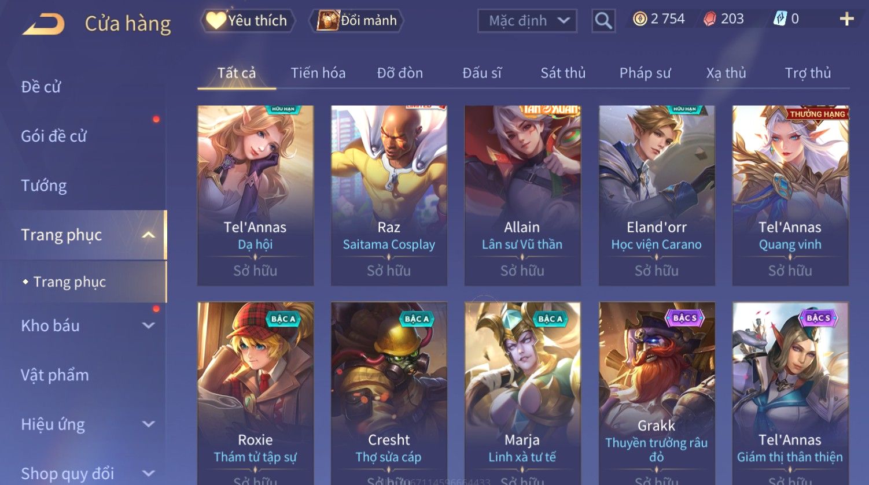
Task: Open the search magnifier icon
Action: (603, 21)
